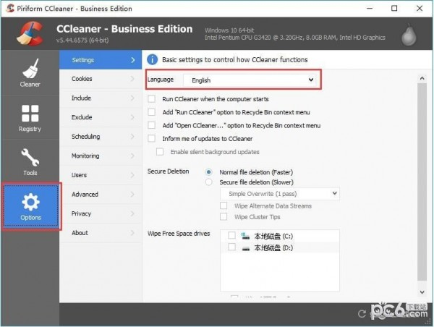Image resolution: width=434 pixels, height=327 pixels.
Task: Select Secure file deletion (Slower) option
Action: pos(210,182)
